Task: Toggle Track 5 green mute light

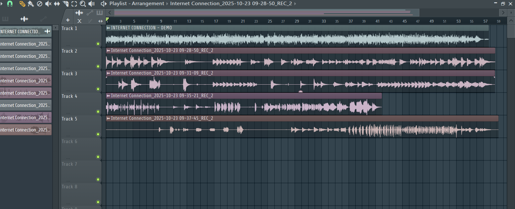Action: [98, 134]
